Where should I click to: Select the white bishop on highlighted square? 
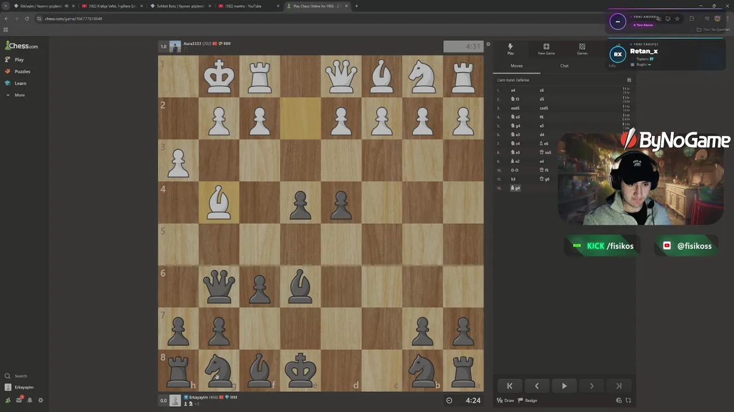[x=219, y=203]
